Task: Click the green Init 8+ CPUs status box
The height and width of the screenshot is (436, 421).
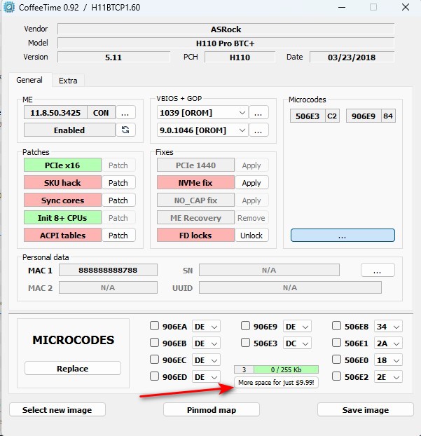Action: coord(62,218)
